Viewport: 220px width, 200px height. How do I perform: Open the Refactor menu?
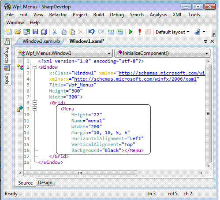[58, 15]
